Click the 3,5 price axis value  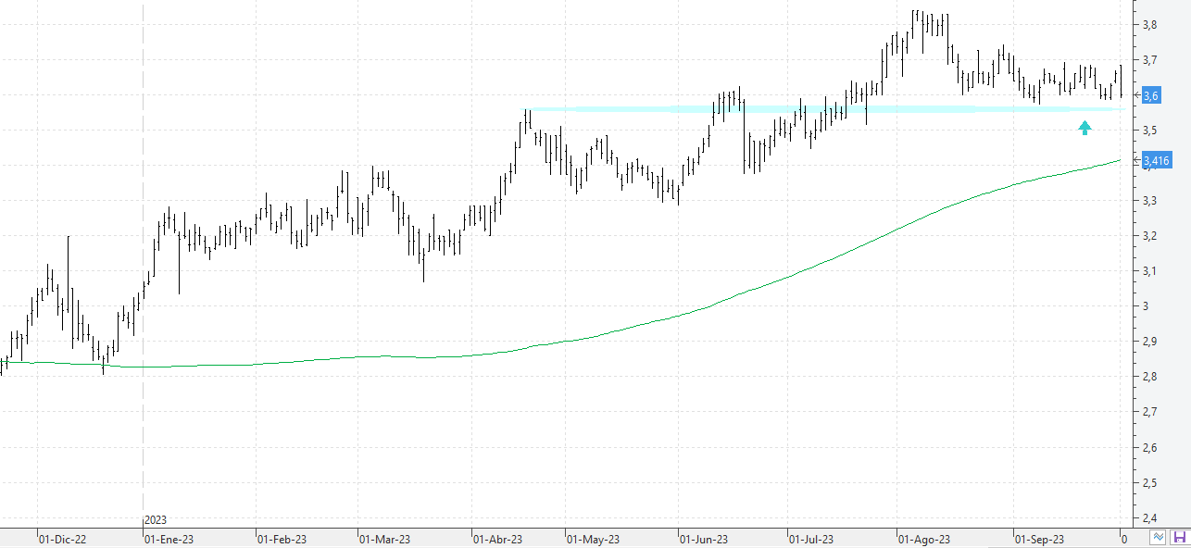click(1149, 131)
